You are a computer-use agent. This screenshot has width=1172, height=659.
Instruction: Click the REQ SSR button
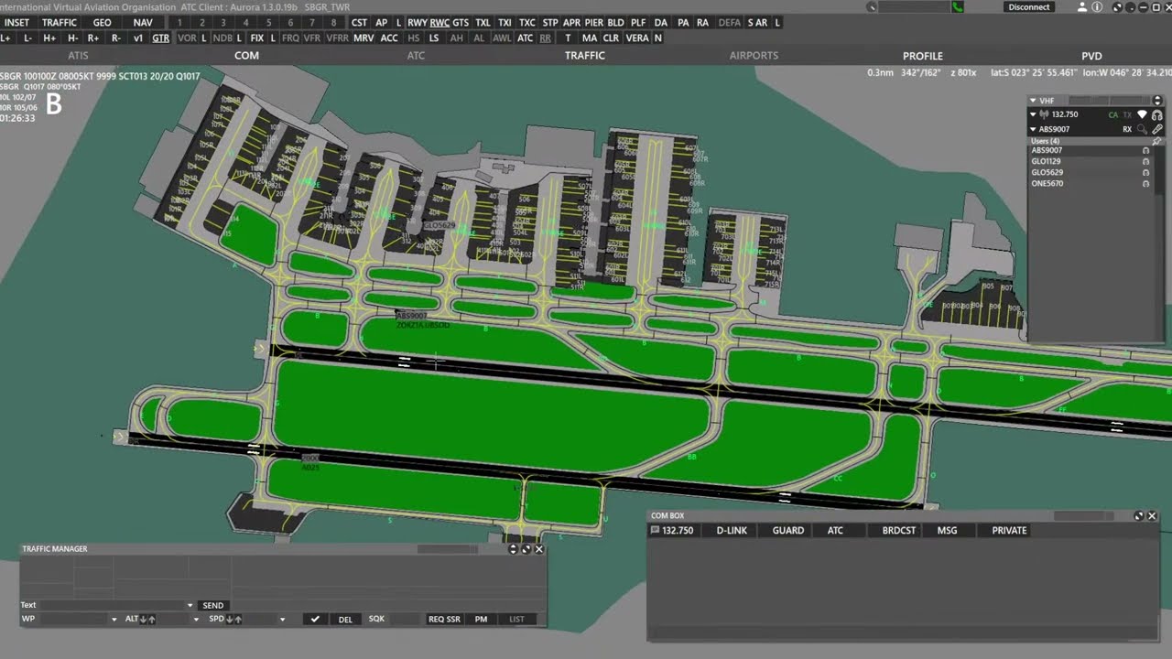pyautogui.click(x=444, y=620)
